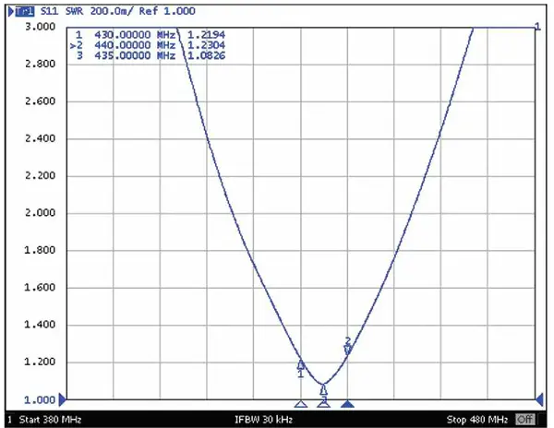Click filled active marker triangle on frequency axis

click(x=347, y=404)
